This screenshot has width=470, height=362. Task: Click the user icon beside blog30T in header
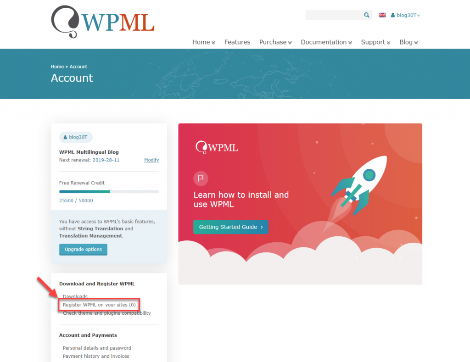pyautogui.click(x=393, y=15)
